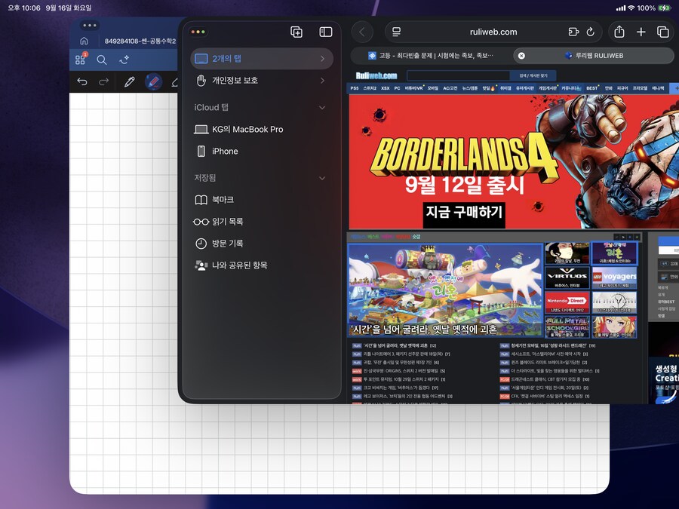Screen dimensions: 679x509
Task: Tap the new tab group icon in Safari sidebar
Action: coord(296,32)
